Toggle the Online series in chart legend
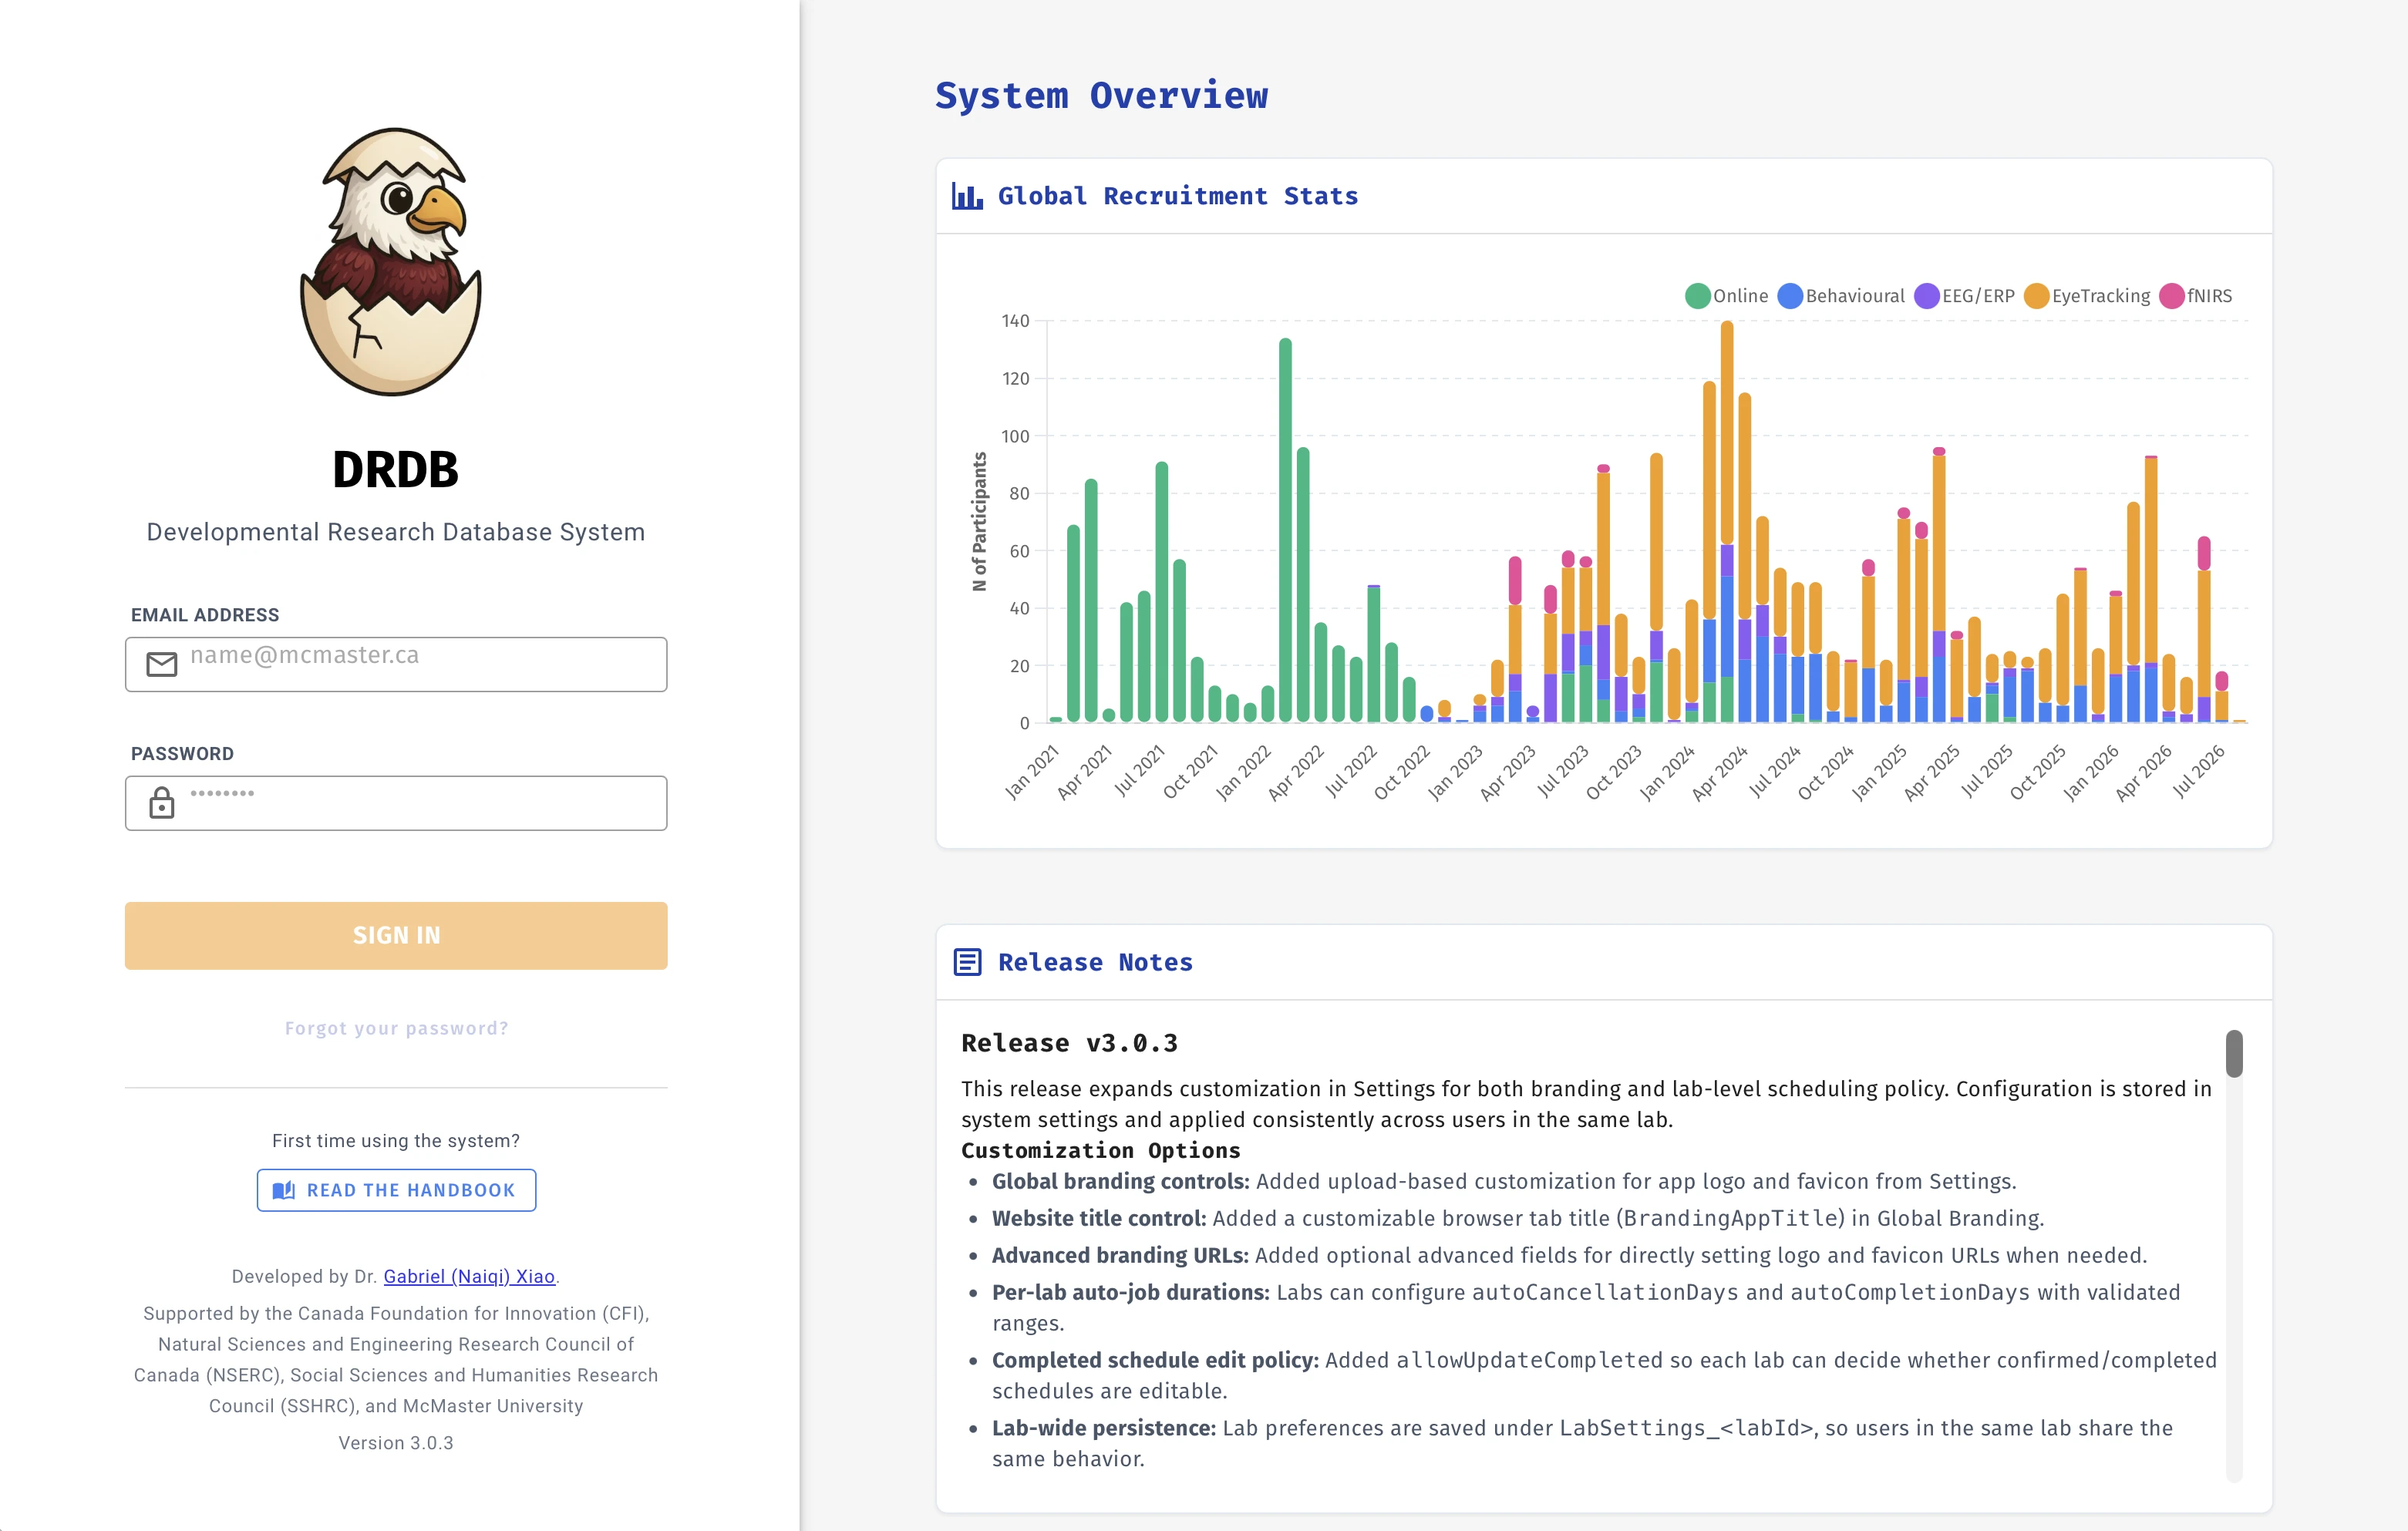 click(x=1726, y=296)
